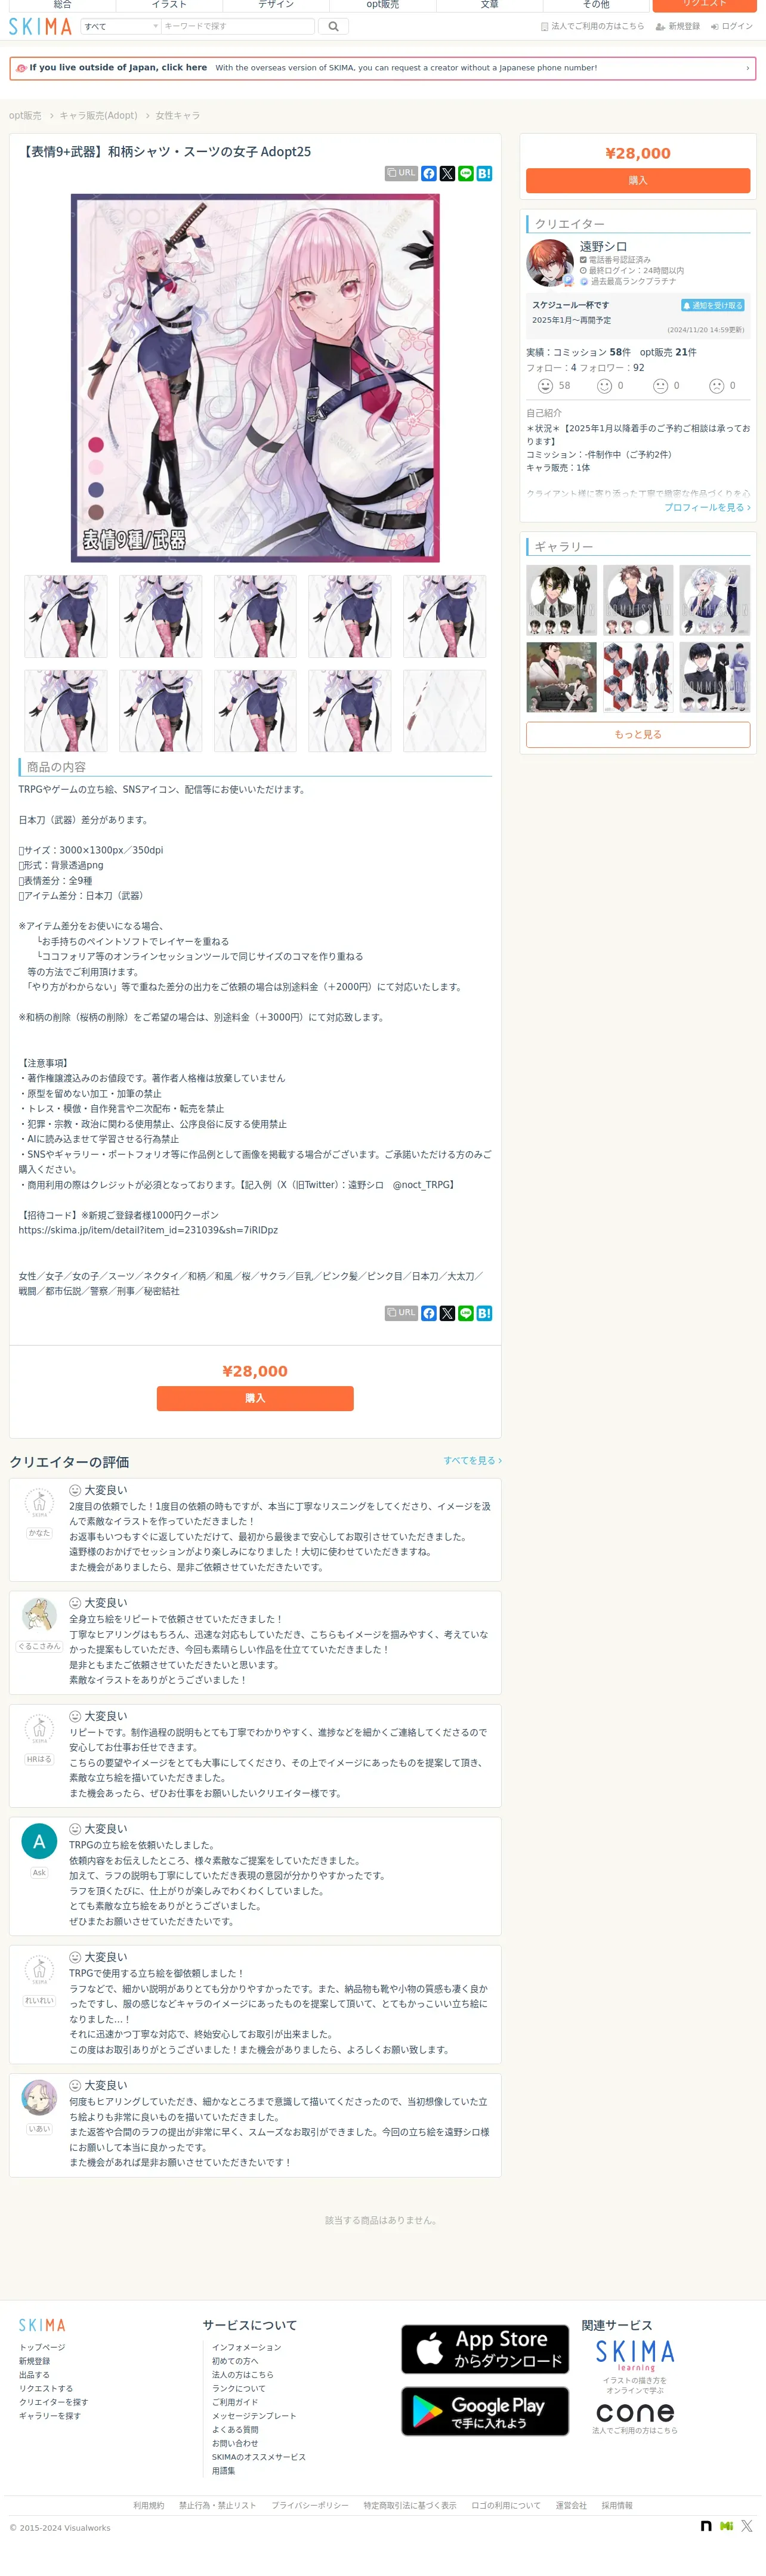Toggle 通知を受け取る notification button
This screenshot has width=766, height=2576.
point(713,305)
